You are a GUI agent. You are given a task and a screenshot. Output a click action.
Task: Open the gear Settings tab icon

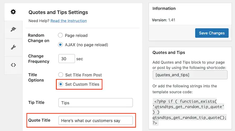point(13,12)
